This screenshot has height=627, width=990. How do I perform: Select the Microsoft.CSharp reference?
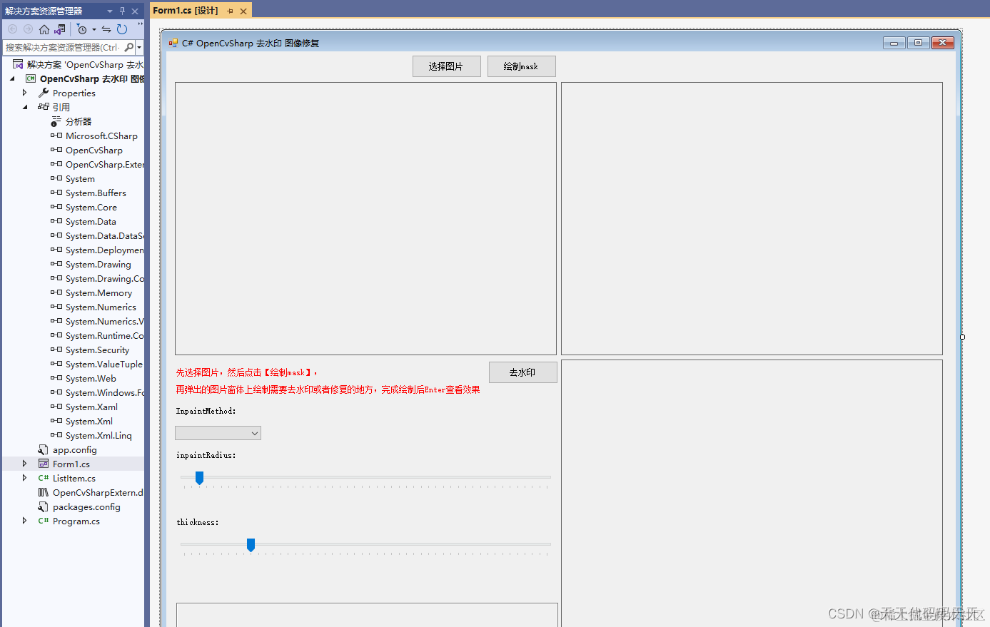[101, 136]
